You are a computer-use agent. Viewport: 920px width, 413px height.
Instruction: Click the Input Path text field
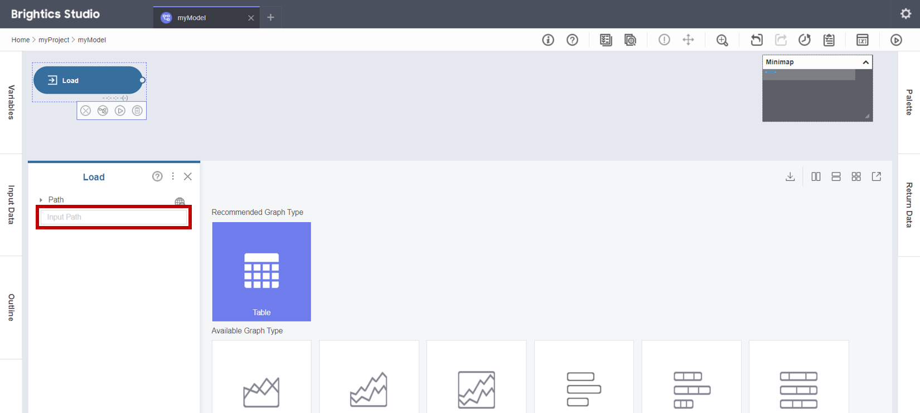coord(114,217)
